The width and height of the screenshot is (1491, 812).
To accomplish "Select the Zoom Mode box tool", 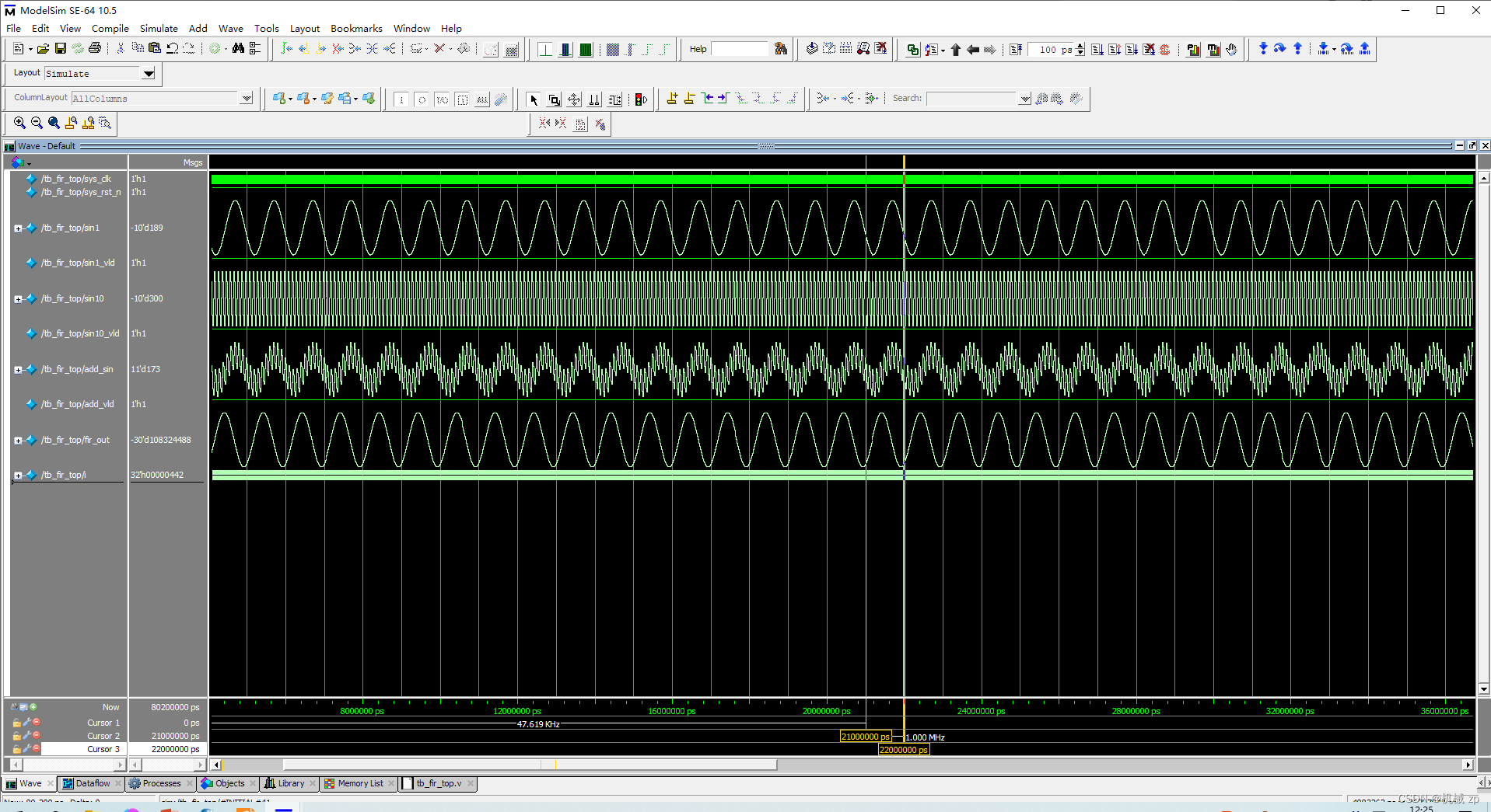I will click(554, 99).
